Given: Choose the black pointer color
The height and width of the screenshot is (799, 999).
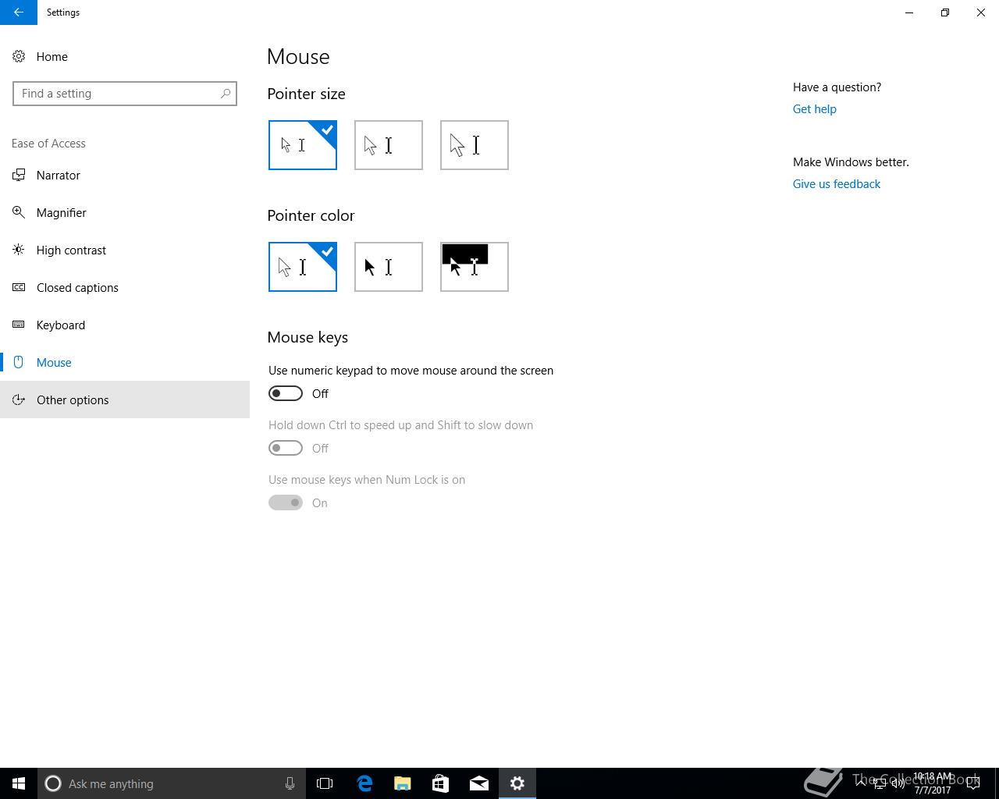Looking at the screenshot, I should [x=389, y=267].
